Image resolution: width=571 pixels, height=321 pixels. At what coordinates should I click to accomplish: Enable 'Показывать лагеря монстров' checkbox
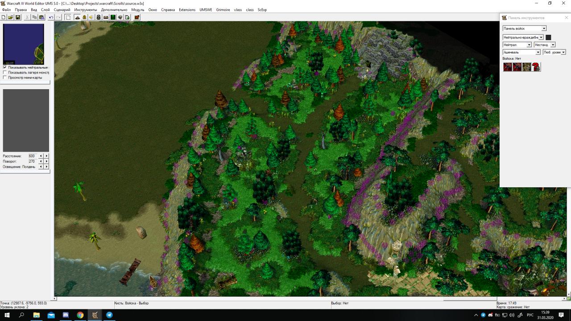coord(5,72)
